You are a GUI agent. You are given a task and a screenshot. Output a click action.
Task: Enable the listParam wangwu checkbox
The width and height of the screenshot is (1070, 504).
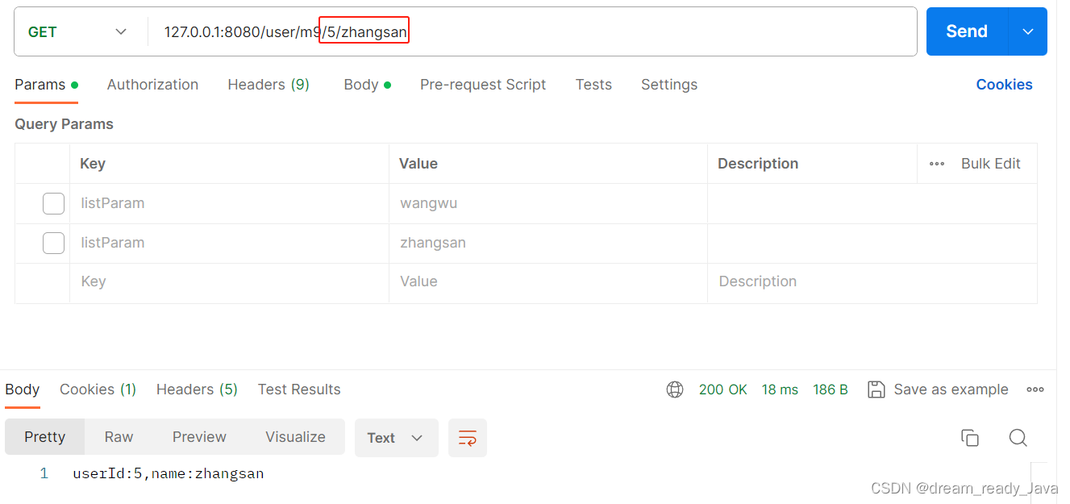[x=53, y=203]
